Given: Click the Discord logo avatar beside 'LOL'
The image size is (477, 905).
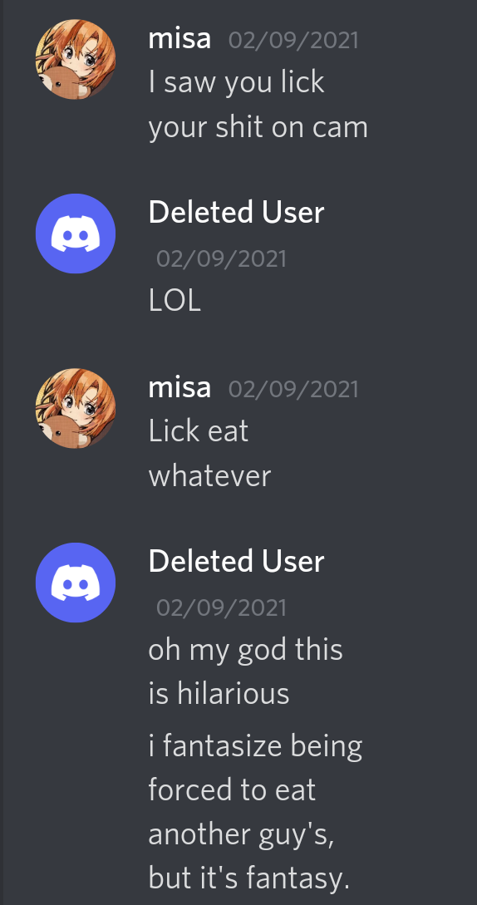Looking at the screenshot, I should pyautogui.click(x=76, y=234).
